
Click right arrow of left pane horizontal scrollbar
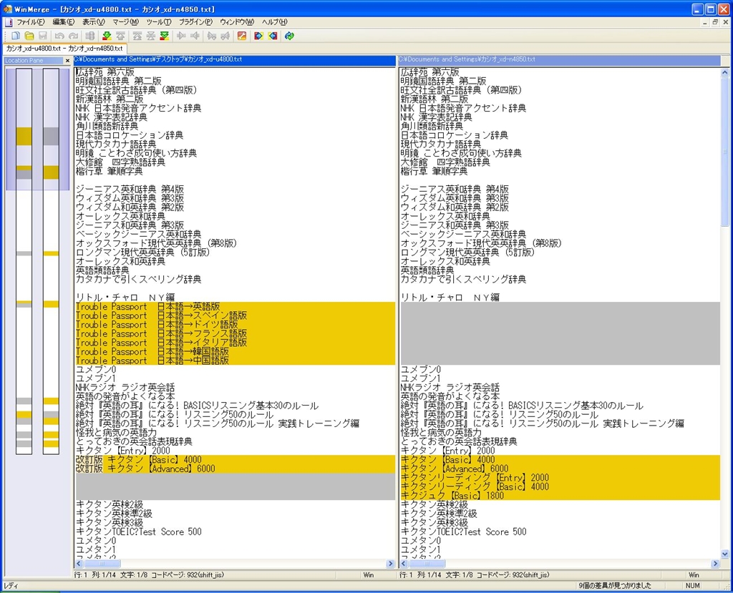tap(390, 564)
